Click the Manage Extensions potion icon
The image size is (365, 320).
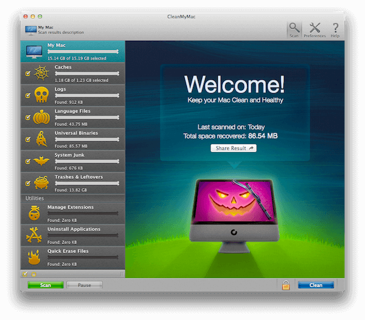[34, 213]
